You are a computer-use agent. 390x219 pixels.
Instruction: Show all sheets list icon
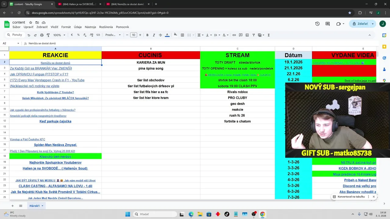click(x=21, y=206)
